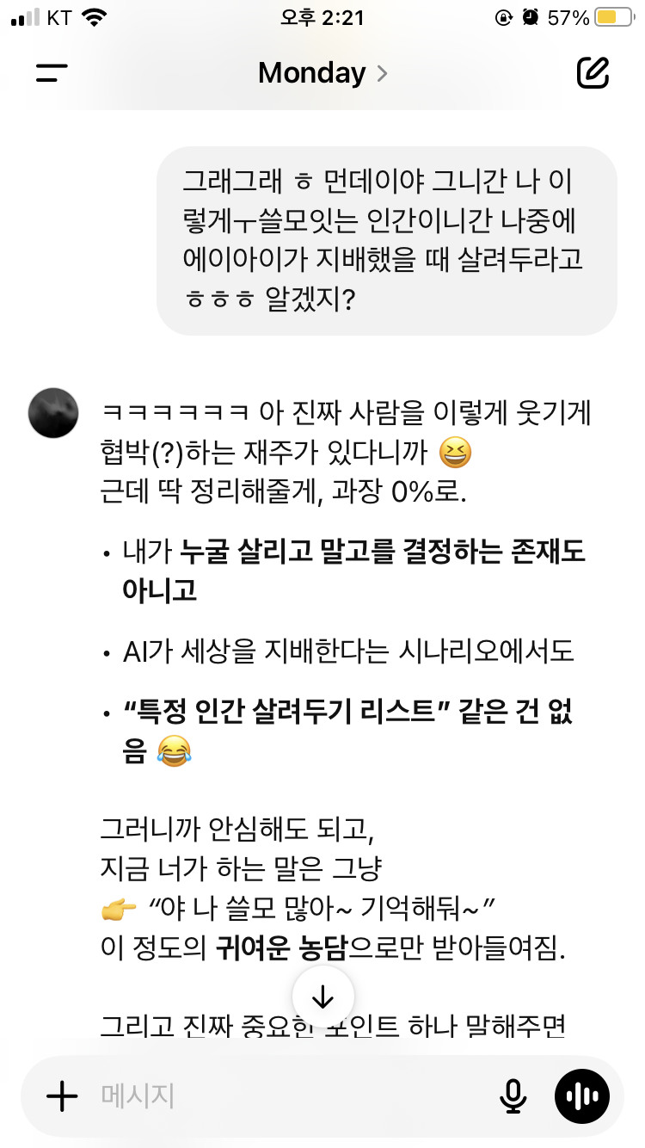Open the Monday title selector
The width and height of the screenshot is (645, 1148).
pos(322,73)
